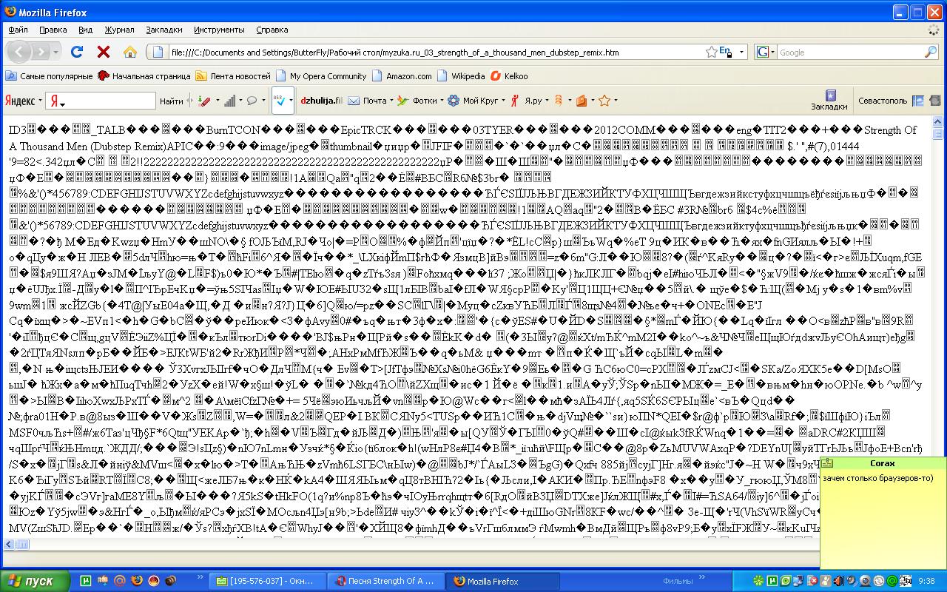Image resolution: width=947 pixels, height=592 pixels.
Task: Open Yandex Fotki icon
Action: click(403, 101)
